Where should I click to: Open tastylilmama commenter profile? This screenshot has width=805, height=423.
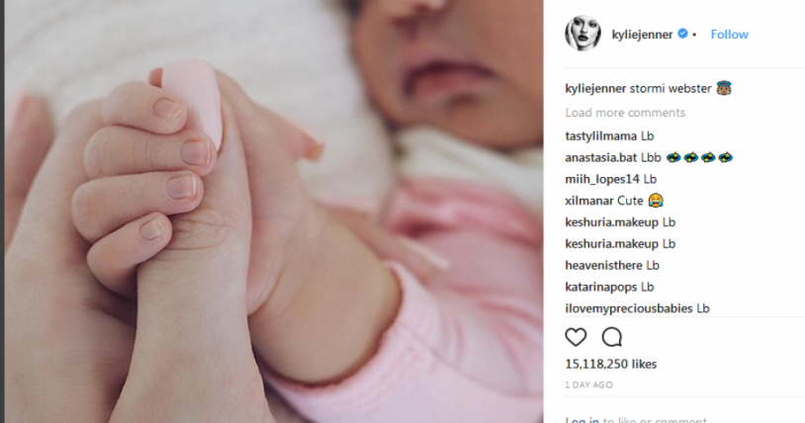pyautogui.click(x=601, y=136)
